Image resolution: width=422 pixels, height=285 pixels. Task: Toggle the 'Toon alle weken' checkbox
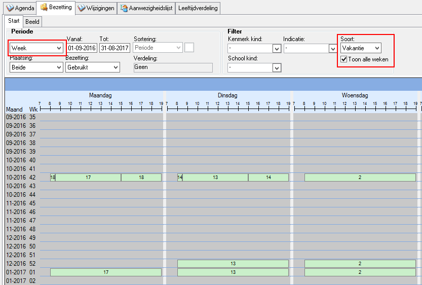tap(344, 59)
